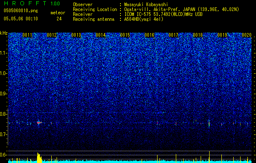256x163 pixels.
Task: Select the A504HB(yagi 4el) antenna text
Action: [144, 19]
